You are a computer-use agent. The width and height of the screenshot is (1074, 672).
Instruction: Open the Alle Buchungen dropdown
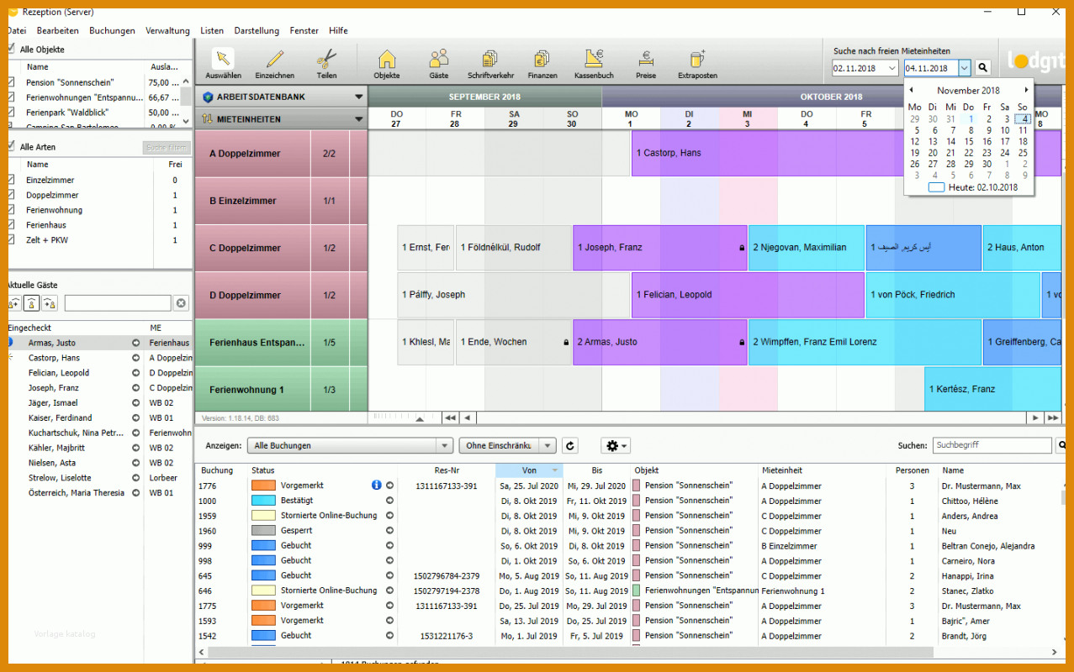point(352,446)
